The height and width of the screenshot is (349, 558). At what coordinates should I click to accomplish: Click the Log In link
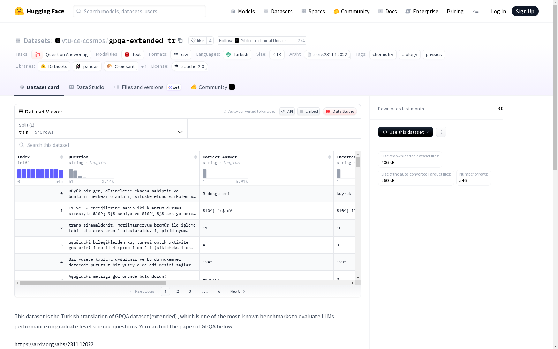coord(498,11)
